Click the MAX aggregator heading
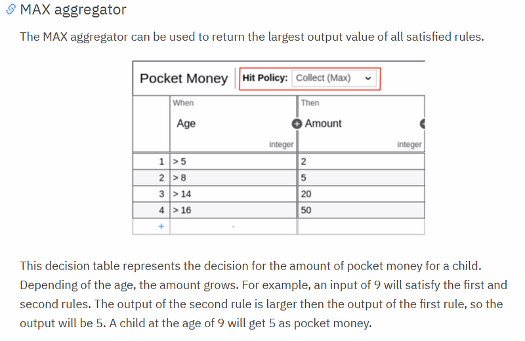Screen dimensions: 525x341 click(73, 9)
